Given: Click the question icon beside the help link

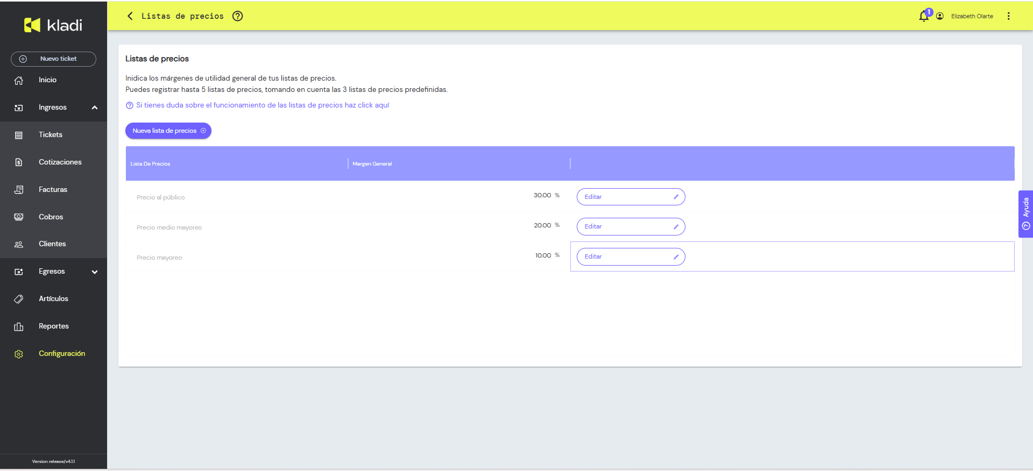Looking at the screenshot, I should pos(129,105).
